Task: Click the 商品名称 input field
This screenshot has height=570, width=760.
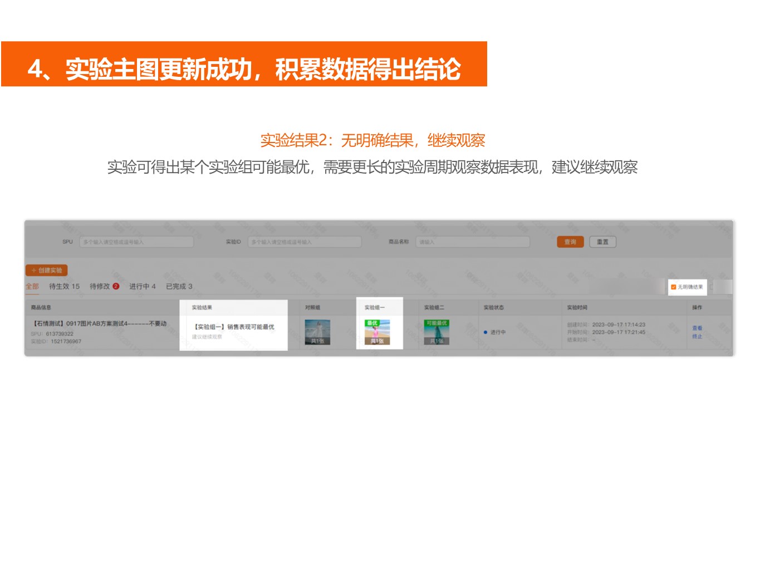Action: coord(472,242)
